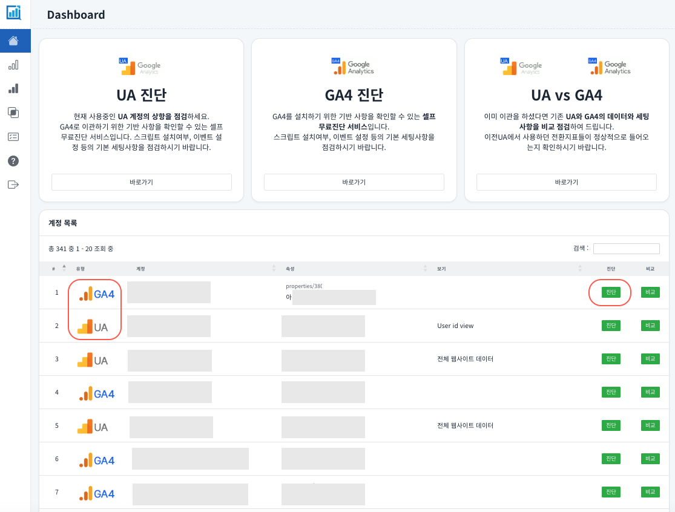Sort by the 속성 column arrows
The width and height of the screenshot is (675, 512).
tap(426, 268)
